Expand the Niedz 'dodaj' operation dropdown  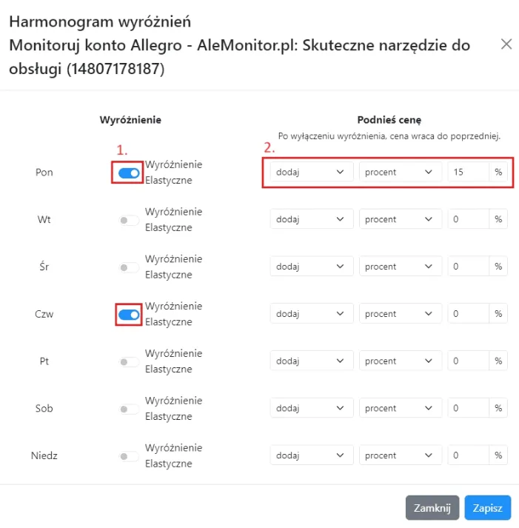311,455
